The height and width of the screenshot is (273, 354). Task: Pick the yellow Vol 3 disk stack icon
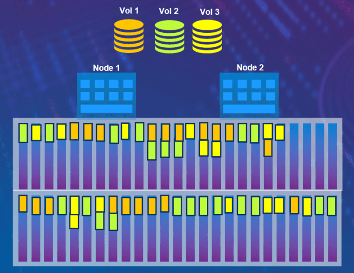point(207,37)
